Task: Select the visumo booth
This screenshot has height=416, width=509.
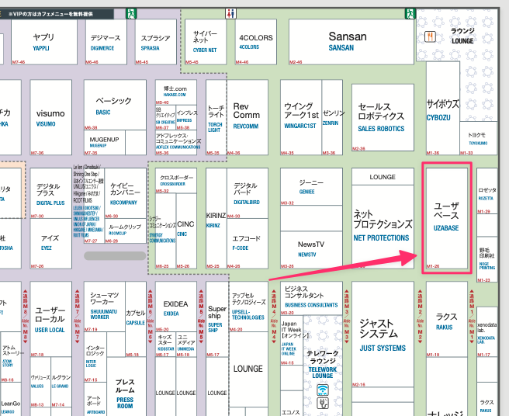Action: (x=51, y=117)
